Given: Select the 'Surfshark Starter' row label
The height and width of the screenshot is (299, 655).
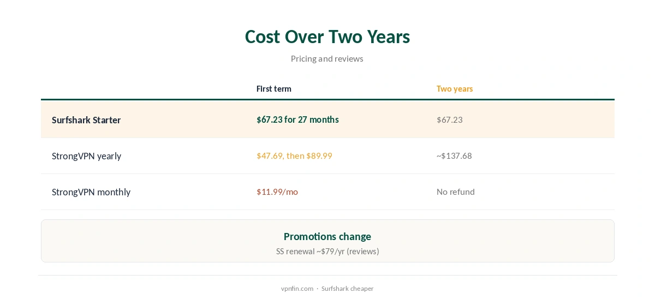Looking at the screenshot, I should coord(86,120).
